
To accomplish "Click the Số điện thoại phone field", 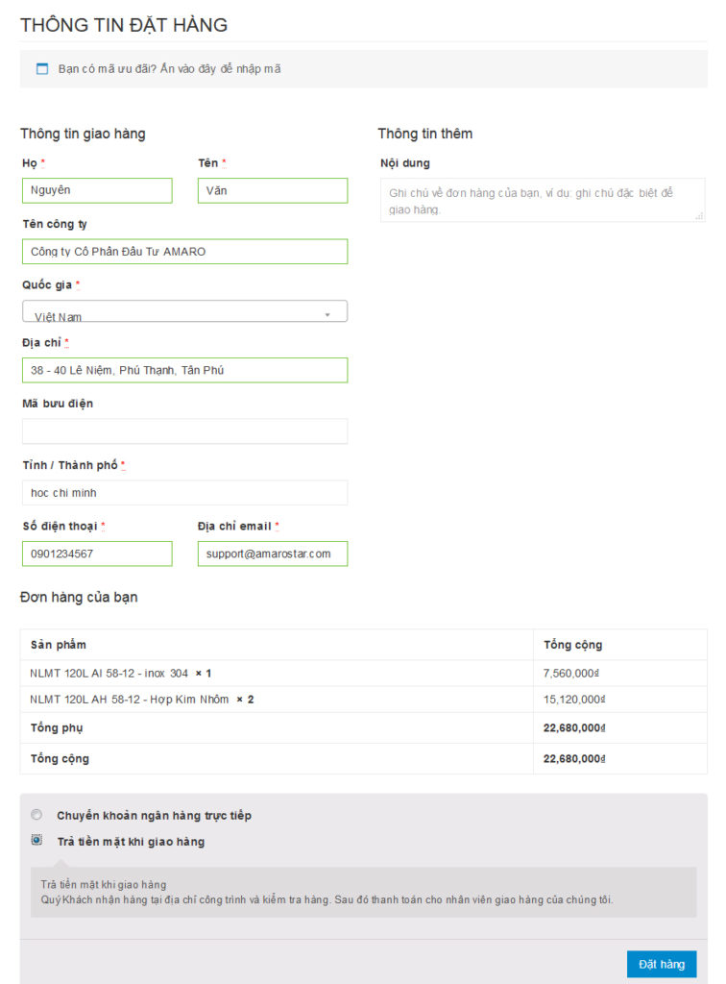I will (x=97, y=554).
